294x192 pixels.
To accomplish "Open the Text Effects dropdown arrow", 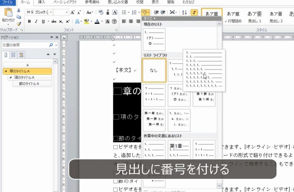I will 81,21.
